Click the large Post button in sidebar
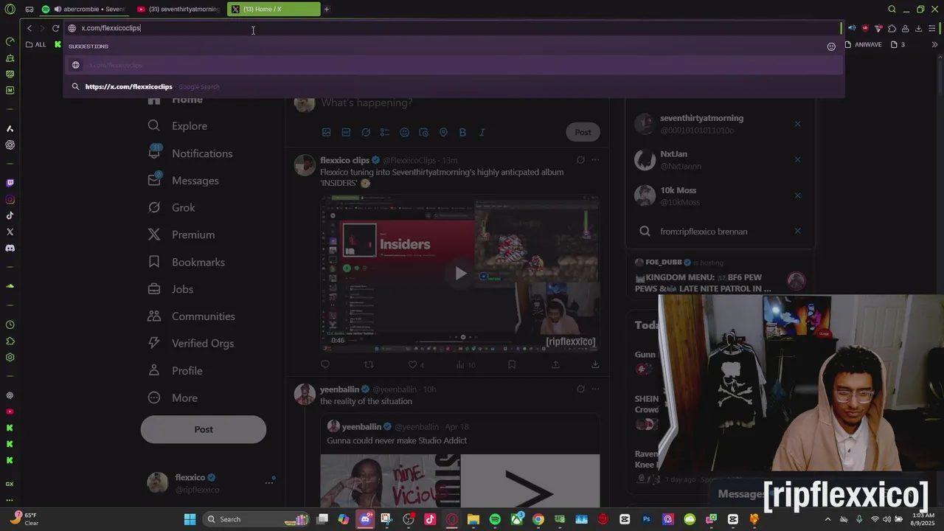The height and width of the screenshot is (531, 944). 204,429
